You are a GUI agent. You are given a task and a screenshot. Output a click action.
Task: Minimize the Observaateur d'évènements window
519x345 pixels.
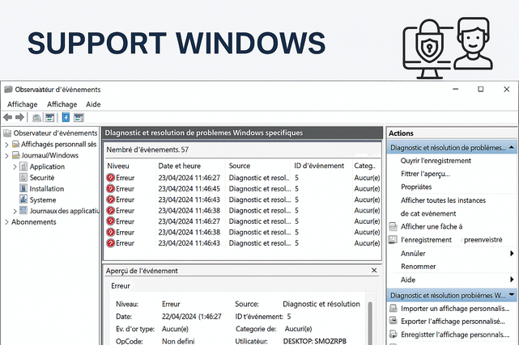coord(456,89)
